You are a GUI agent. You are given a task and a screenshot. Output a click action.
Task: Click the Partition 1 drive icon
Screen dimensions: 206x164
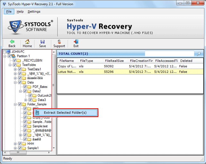(x=14, y=56)
